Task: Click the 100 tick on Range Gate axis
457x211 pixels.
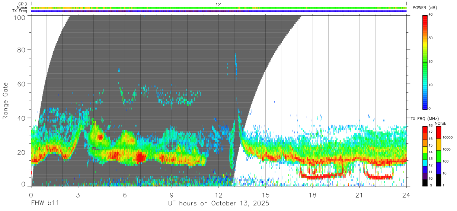Action: coord(19,17)
